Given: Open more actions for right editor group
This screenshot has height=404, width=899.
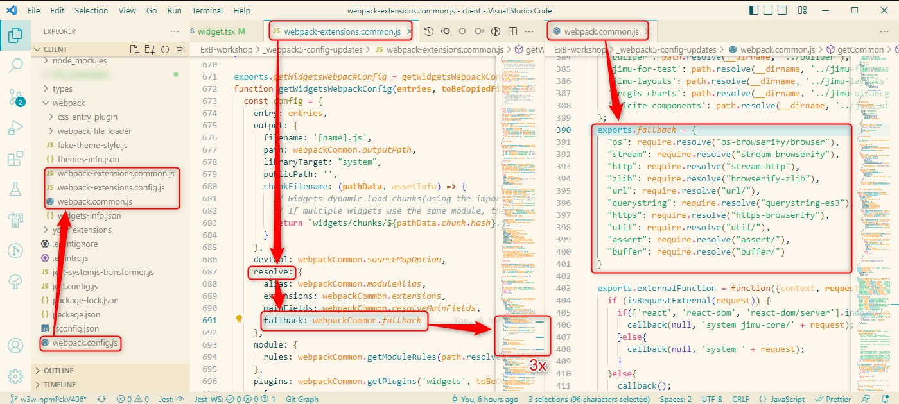Looking at the screenshot, I should click(x=885, y=31).
